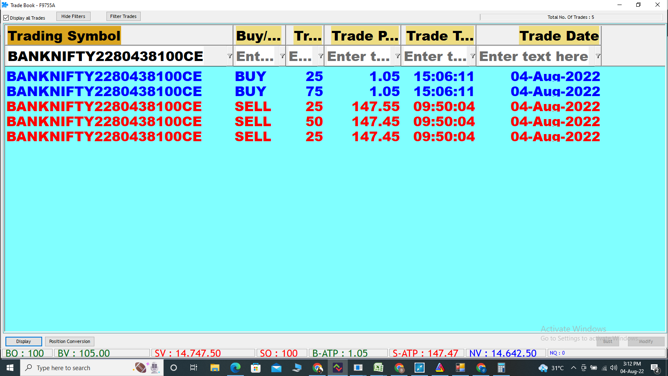
Task: Open the trade quantity filter dropdown icon
Action: tap(321, 56)
